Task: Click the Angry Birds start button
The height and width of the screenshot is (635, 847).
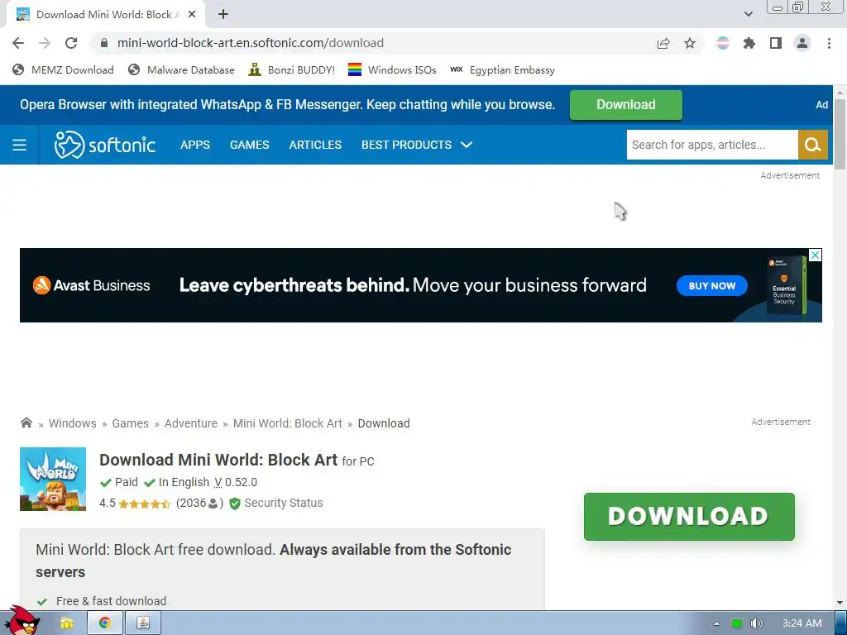Action: click(22, 620)
